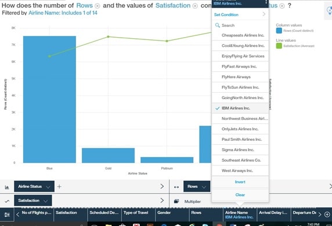Click the Blue status bar in chart
The height and width of the screenshot is (226, 332).
pos(49,99)
